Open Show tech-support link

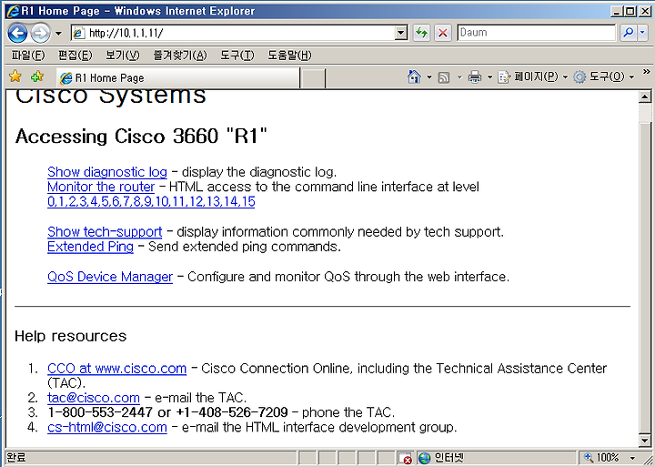point(105,231)
